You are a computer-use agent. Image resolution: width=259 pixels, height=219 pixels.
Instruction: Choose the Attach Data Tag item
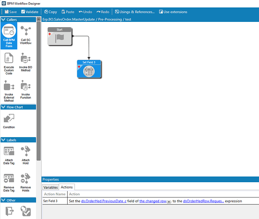point(9,155)
